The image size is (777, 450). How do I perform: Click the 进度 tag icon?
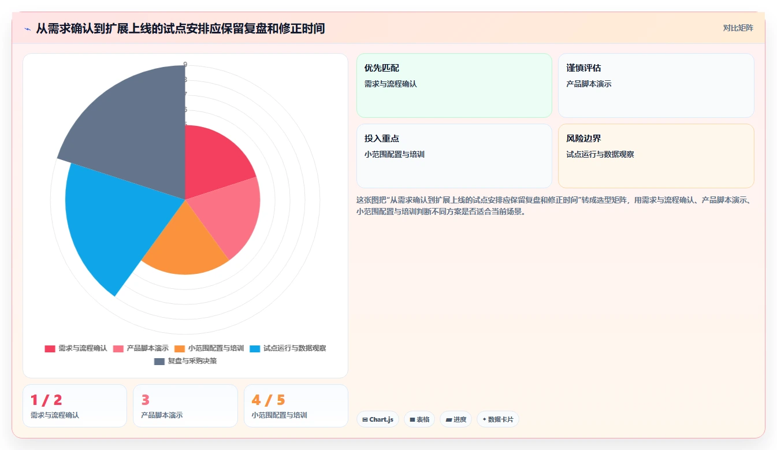(x=448, y=419)
